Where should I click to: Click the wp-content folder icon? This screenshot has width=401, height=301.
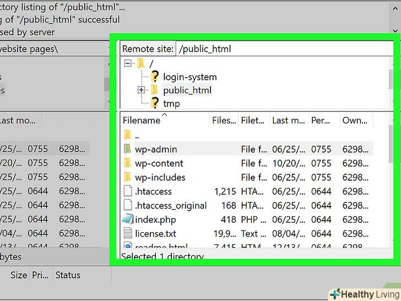click(127, 163)
